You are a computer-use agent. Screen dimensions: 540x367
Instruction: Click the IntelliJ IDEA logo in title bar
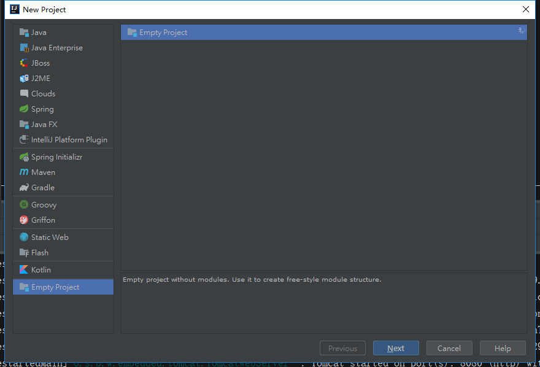coord(15,9)
